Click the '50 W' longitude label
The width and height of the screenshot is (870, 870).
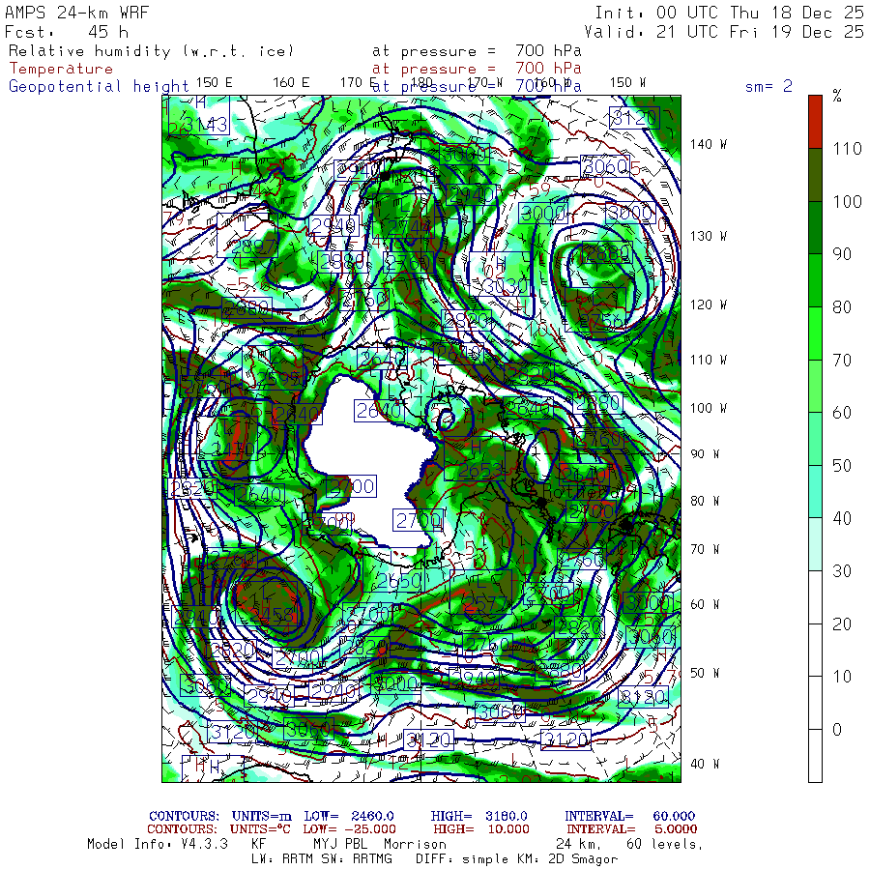point(705,673)
